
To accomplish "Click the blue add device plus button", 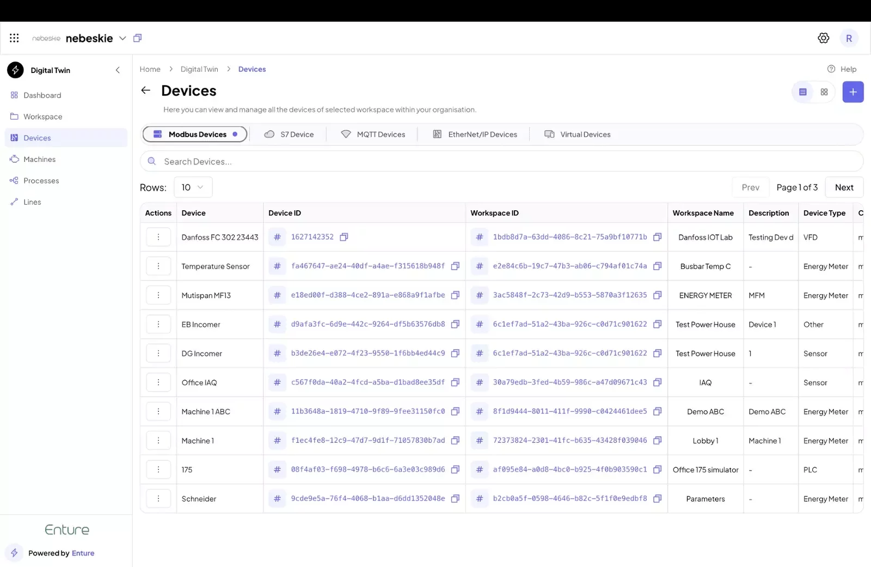I will [852, 92].
